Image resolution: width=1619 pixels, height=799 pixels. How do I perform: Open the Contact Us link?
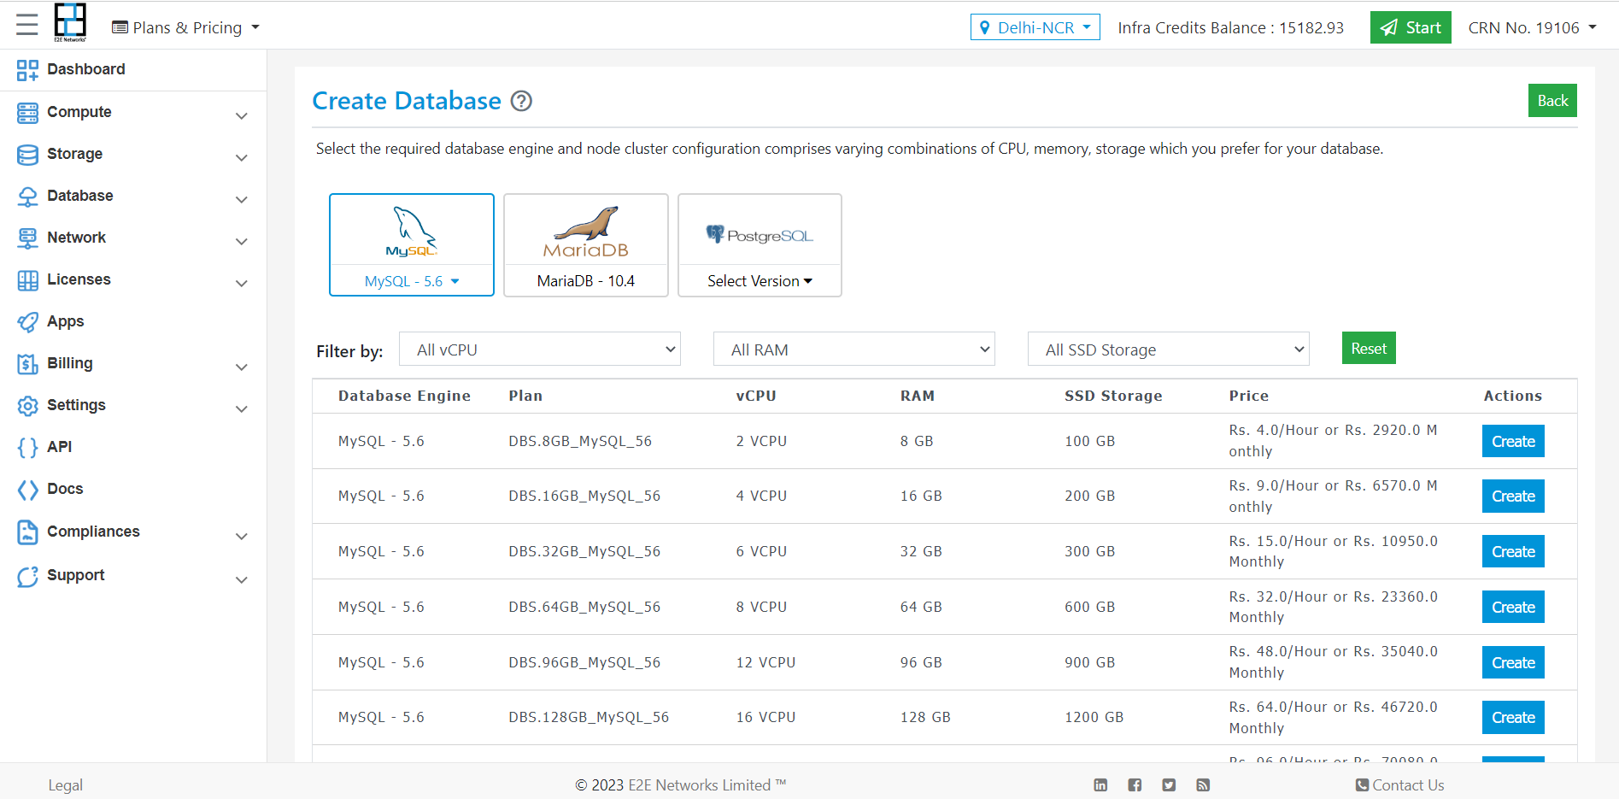point(1399,785)
